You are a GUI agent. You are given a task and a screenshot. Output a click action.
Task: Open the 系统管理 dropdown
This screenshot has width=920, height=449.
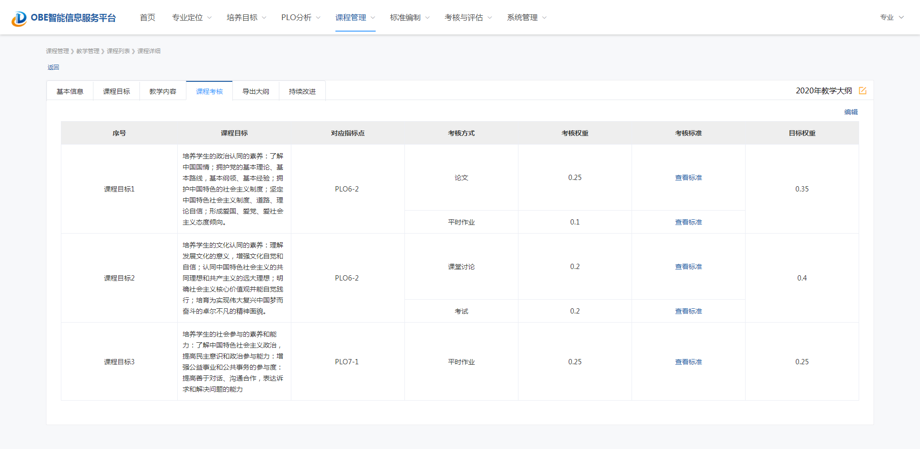(x=527, y=18)
